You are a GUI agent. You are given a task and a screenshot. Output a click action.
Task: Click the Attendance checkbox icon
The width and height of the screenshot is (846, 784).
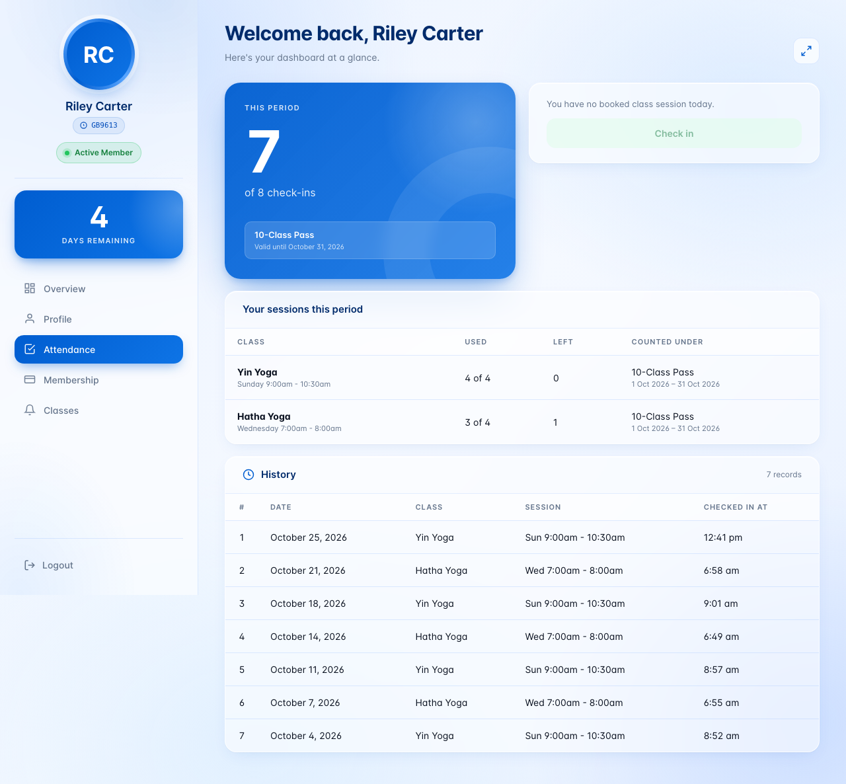30,349
